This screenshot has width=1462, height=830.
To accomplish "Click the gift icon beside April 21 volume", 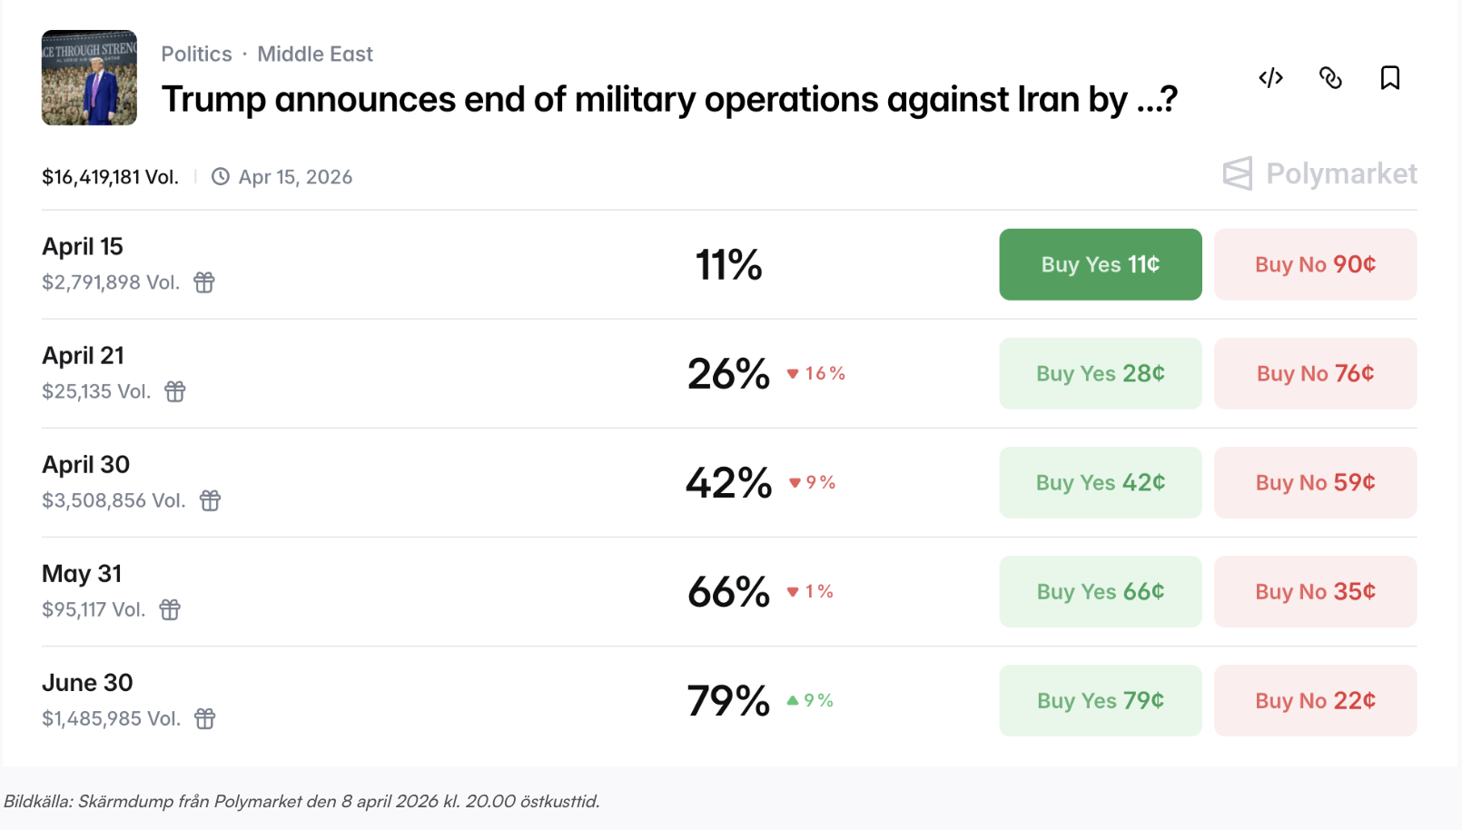I will tap(175, 391).
